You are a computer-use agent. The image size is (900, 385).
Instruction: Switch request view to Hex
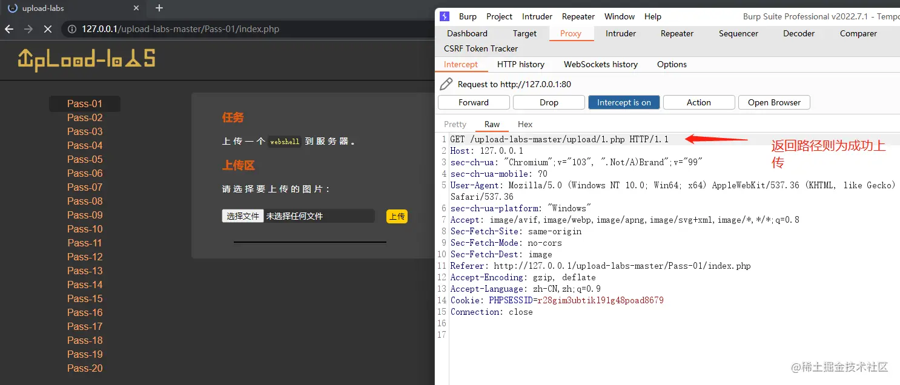tap(525, 124)
